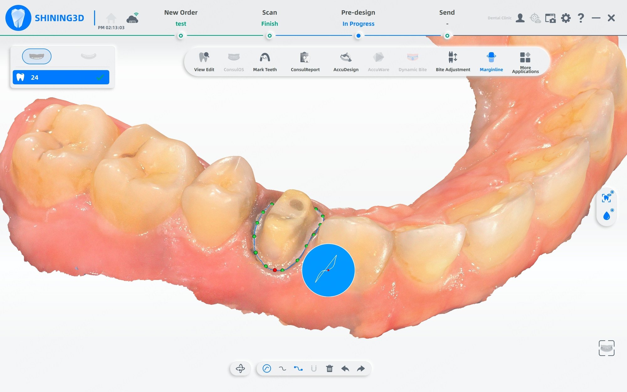The image size is (627, 392).
Task: Select tooth 24 in the list
Action: pyautogui.click(x=61, y=77)
